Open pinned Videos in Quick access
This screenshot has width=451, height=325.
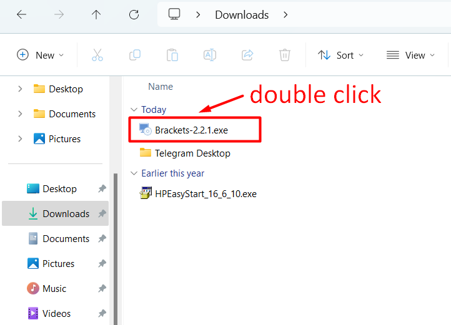tap(49, 314)
